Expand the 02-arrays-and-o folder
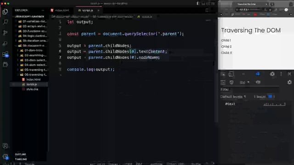294x165 pixels. (x=33, y=26)
